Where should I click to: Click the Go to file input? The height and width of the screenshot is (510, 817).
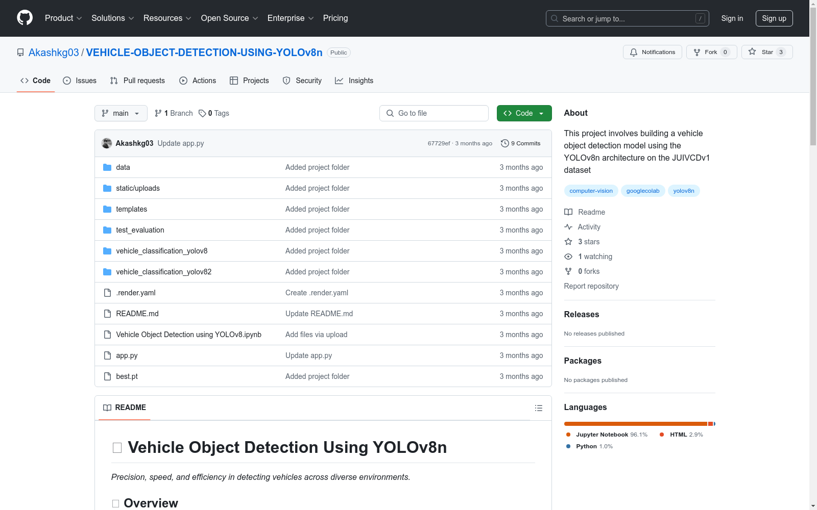pos(434,113)
